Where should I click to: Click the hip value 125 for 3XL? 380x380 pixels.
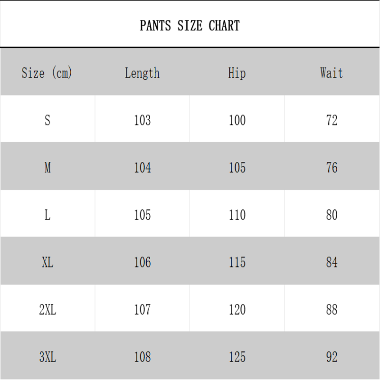237,357
